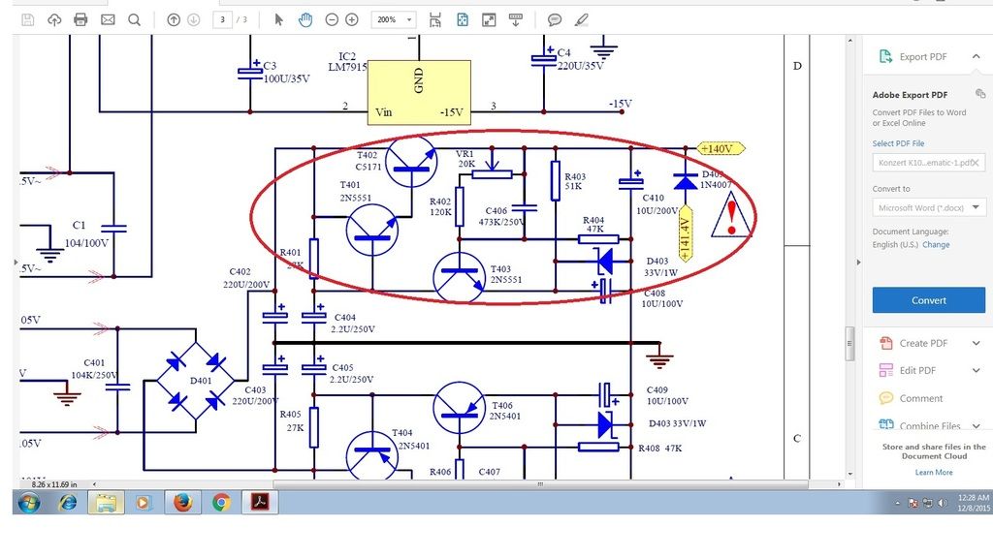This screenshot has height=558, width=993.
Task: Click the volume speaker tray icon
Action: pyautogui.click(x=943, y=503)
